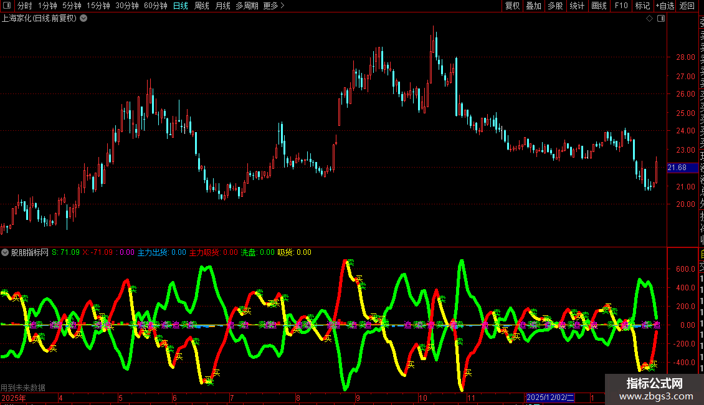Screen dimensions: 704x405
Task: Select the 月线 monthly period
Action: tap(222, 6)
